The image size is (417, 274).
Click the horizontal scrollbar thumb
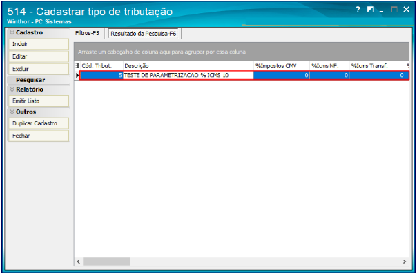tap(106, 262)
